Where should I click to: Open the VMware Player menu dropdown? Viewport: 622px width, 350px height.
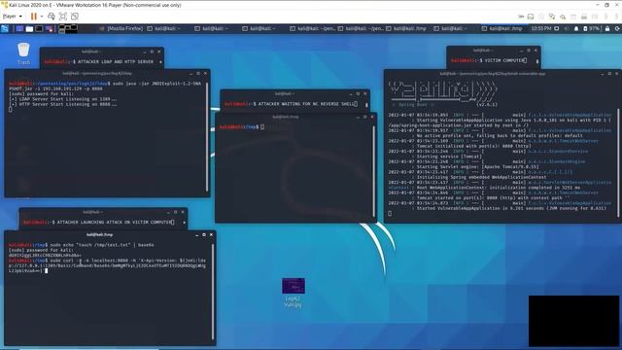(x=12, y=17)
